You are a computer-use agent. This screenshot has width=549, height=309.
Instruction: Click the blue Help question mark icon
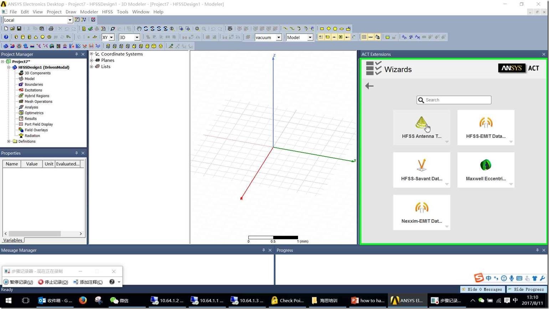(x=6, y=37)
